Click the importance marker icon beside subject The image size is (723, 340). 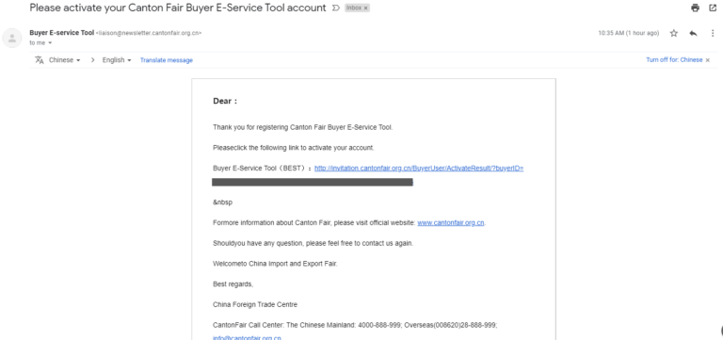[x=336, y=8]
